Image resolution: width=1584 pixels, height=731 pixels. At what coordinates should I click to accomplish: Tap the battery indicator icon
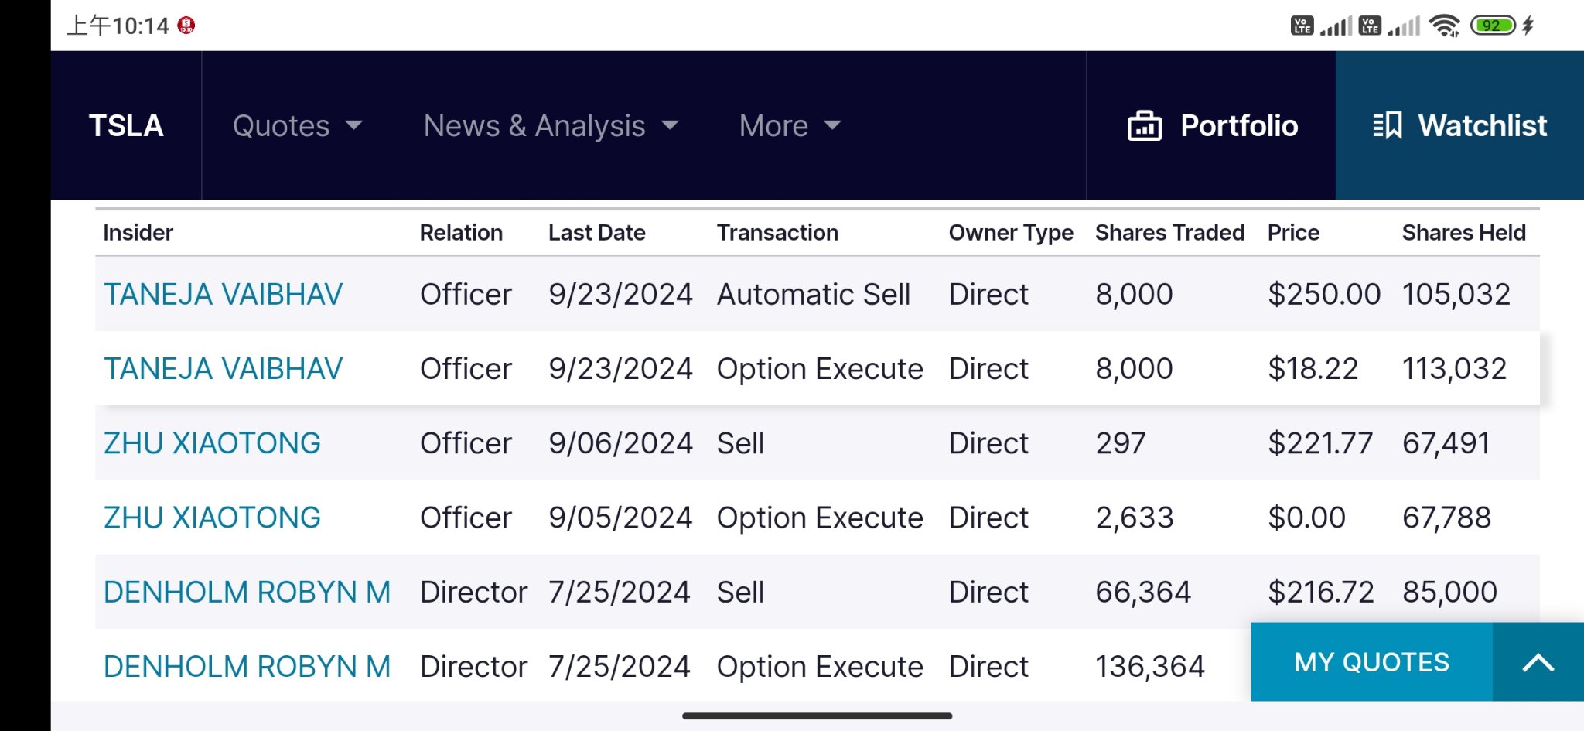pyautogui.click(x=1494, y=26)
